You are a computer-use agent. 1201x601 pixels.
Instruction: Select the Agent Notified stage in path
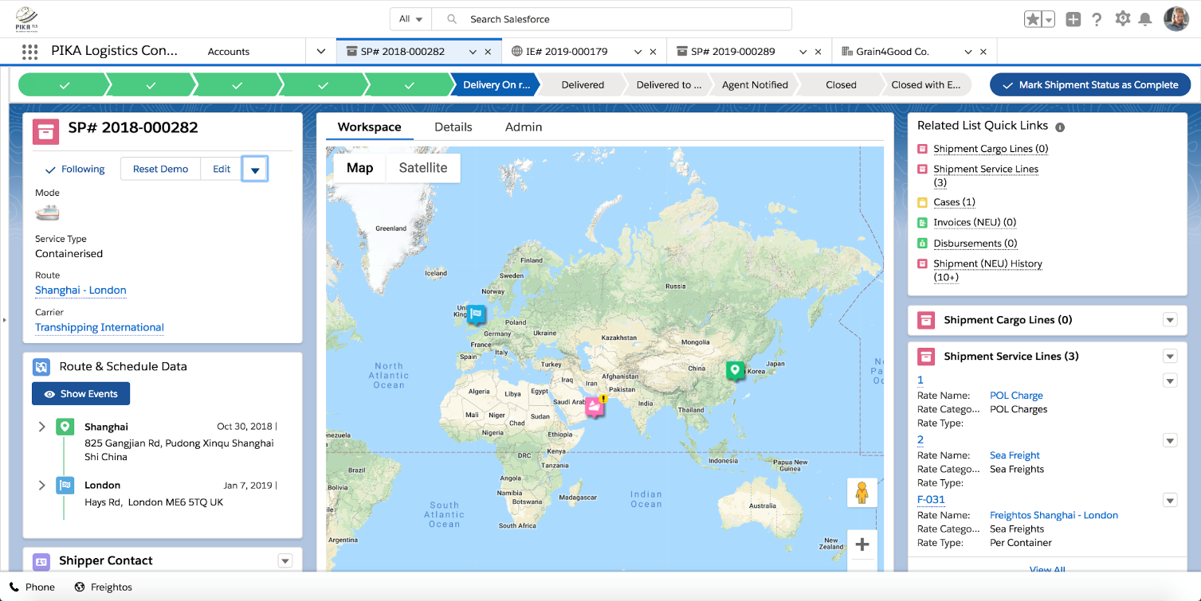pyautogui.click(x=755, y=85)
